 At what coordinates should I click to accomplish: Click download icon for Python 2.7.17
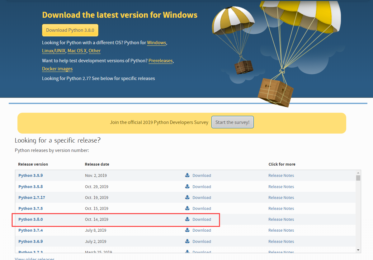point(187,197)
